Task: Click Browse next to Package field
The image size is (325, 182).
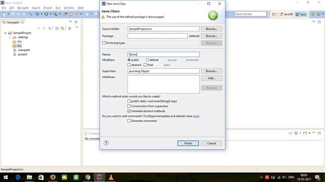Action: 211,36
